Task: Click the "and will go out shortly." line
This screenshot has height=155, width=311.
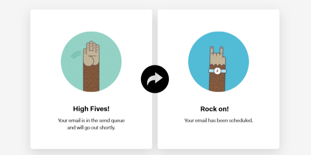Action: click(91, 128)
